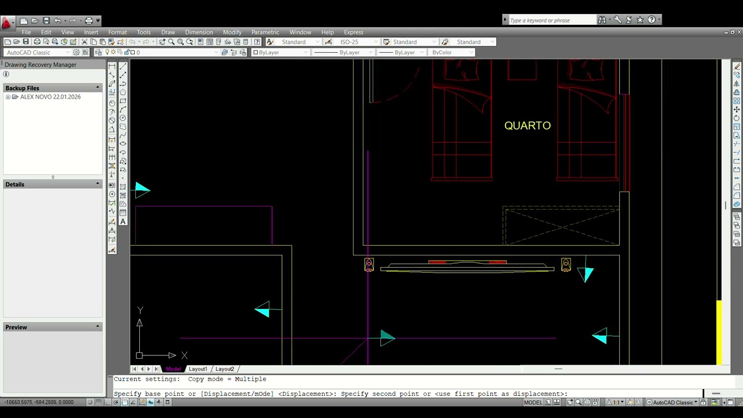Open the Modify menu

click(x=232, y=32)
